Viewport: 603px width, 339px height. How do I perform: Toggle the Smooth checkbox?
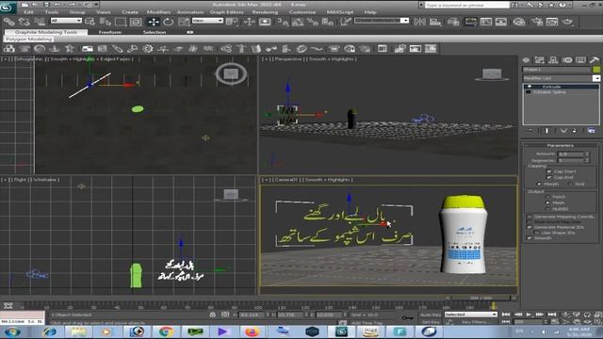pos(530,238)
